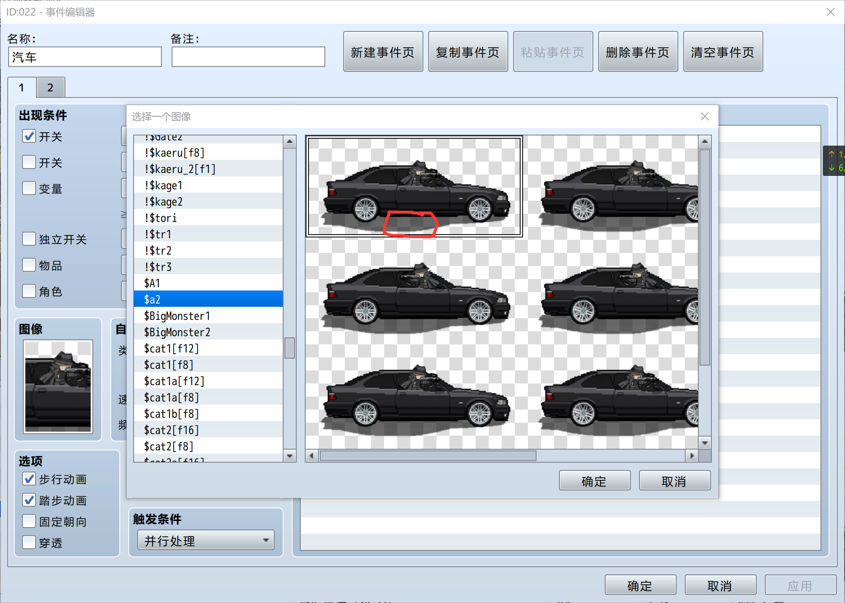Enable the 穿透 option
The image size is (845, 603).
point(29,542)
